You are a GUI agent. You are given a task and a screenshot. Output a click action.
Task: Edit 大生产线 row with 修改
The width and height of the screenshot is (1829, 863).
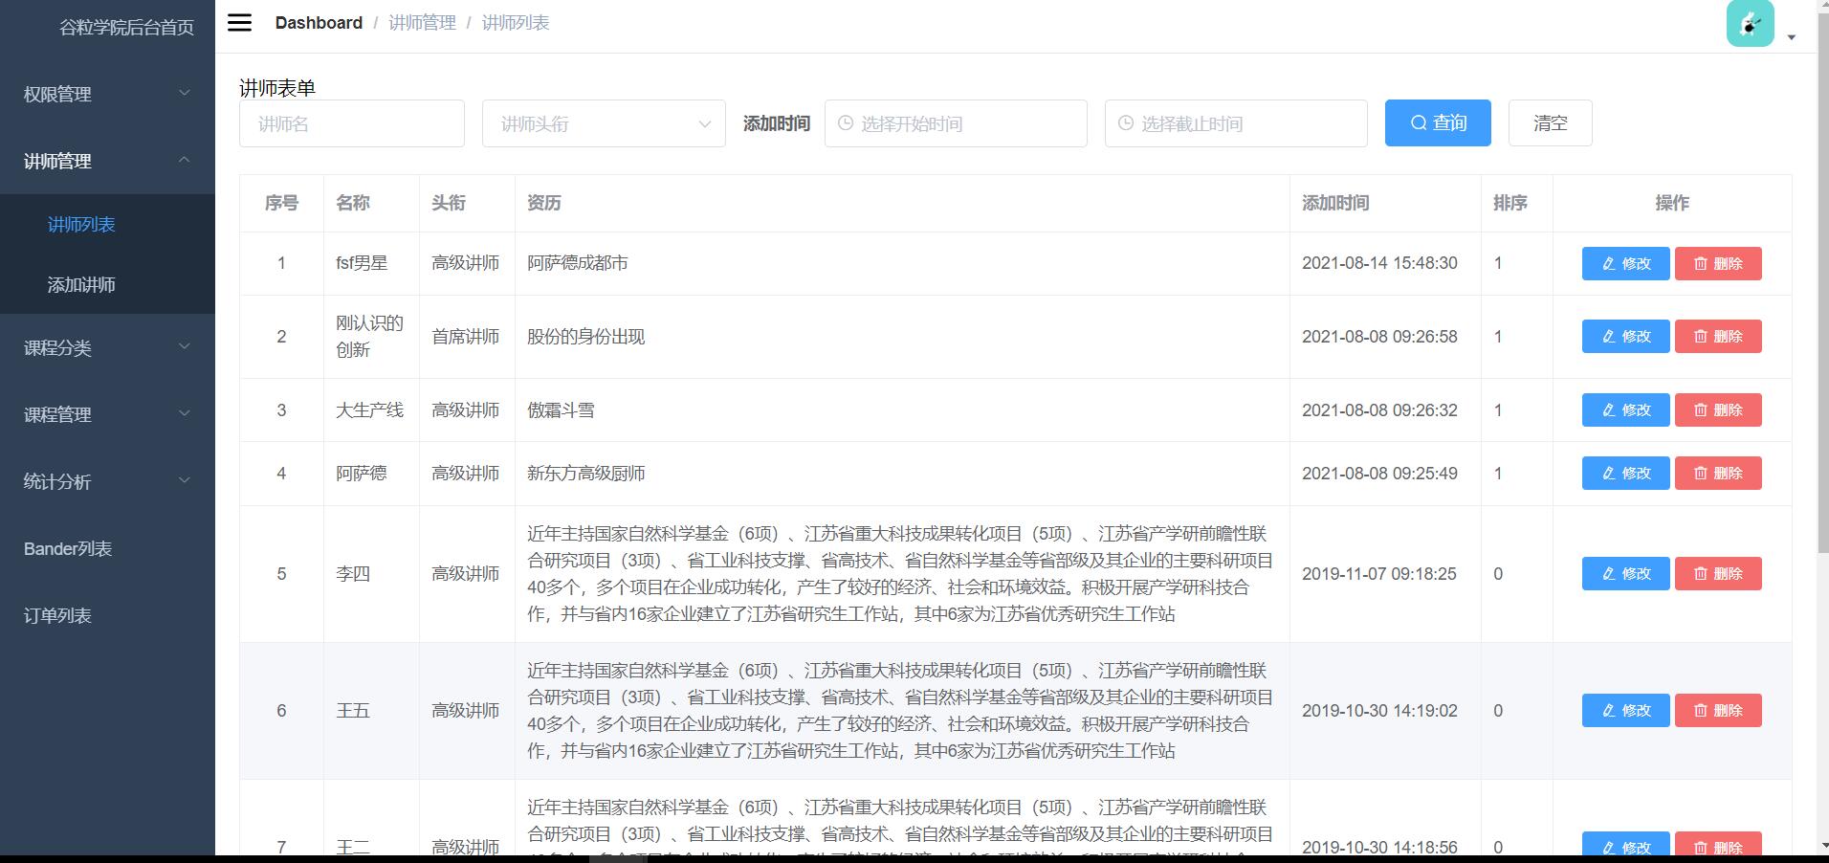click(1625, 409)
